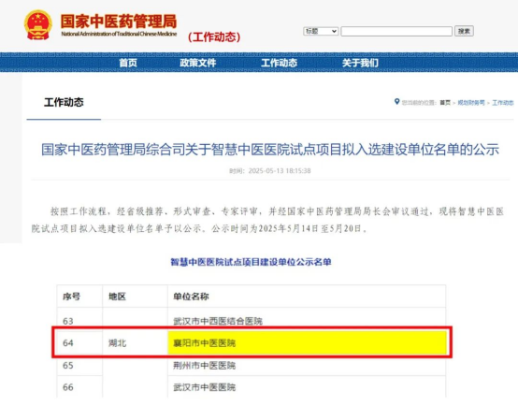Viewport: 518px width, 406px height.
Task: Follow the 规划财务司 breadcrumb link
Action: tap(471, 103)
